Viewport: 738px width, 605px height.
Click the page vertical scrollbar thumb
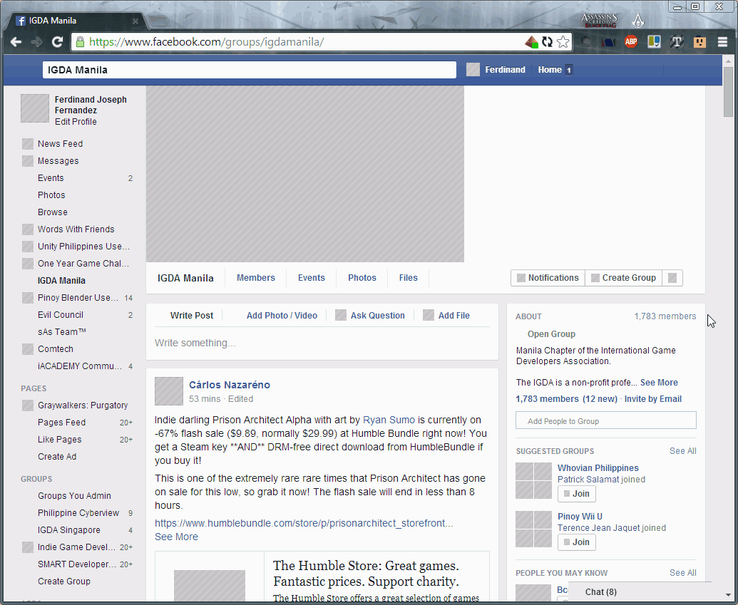pos(728,92)
